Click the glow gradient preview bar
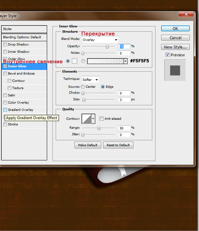199x231 pixels. (x=105, y=61)
